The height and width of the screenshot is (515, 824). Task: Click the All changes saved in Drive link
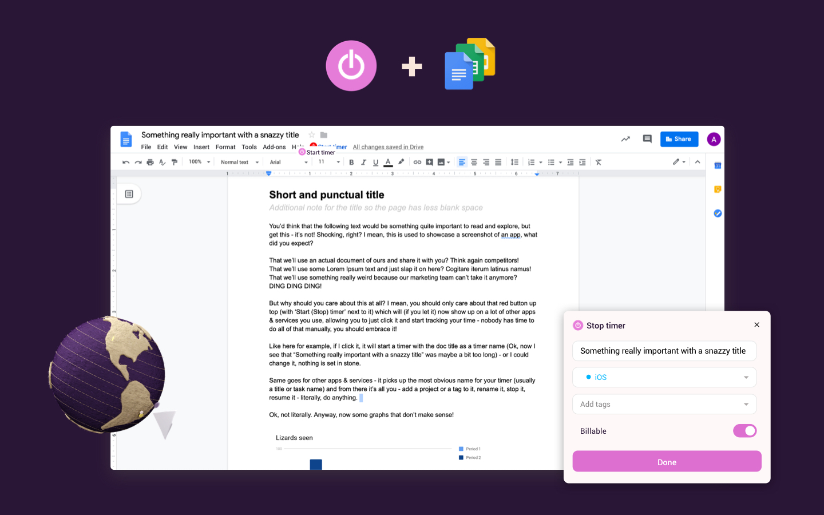pos(388,147)
